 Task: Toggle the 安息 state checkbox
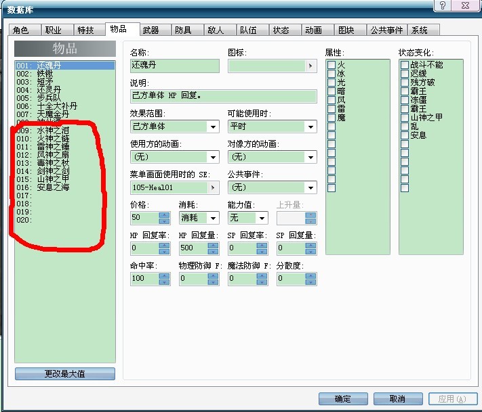[405, 135]
